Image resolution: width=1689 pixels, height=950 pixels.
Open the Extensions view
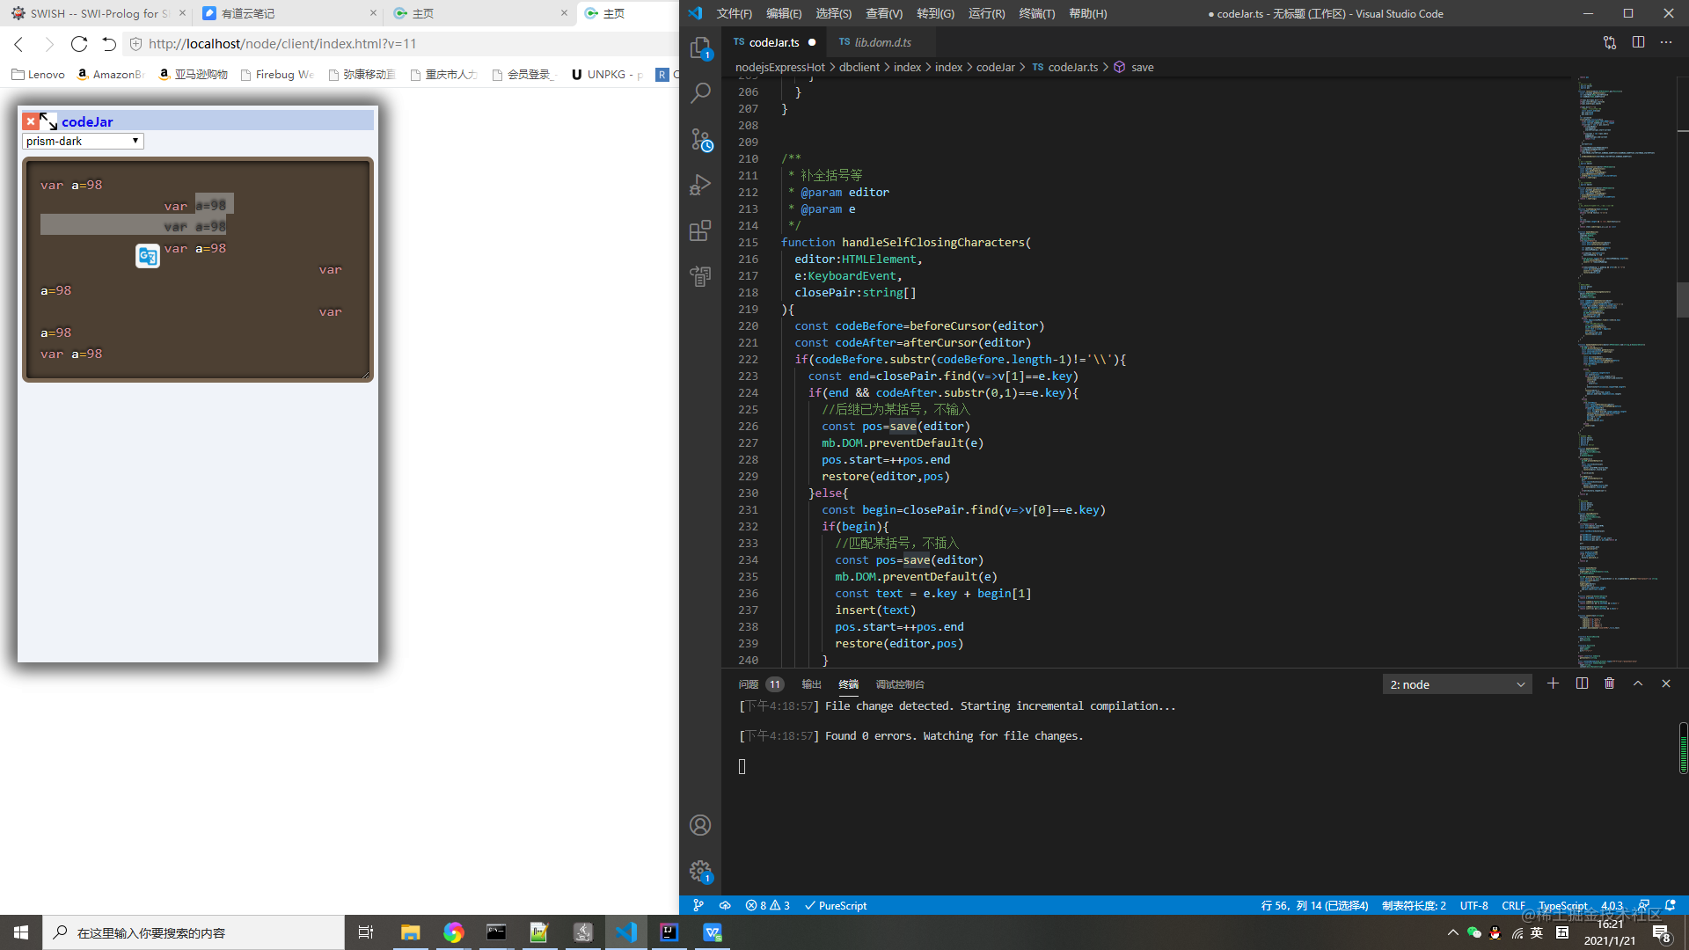pyautogui.click(x=700, y=230)
